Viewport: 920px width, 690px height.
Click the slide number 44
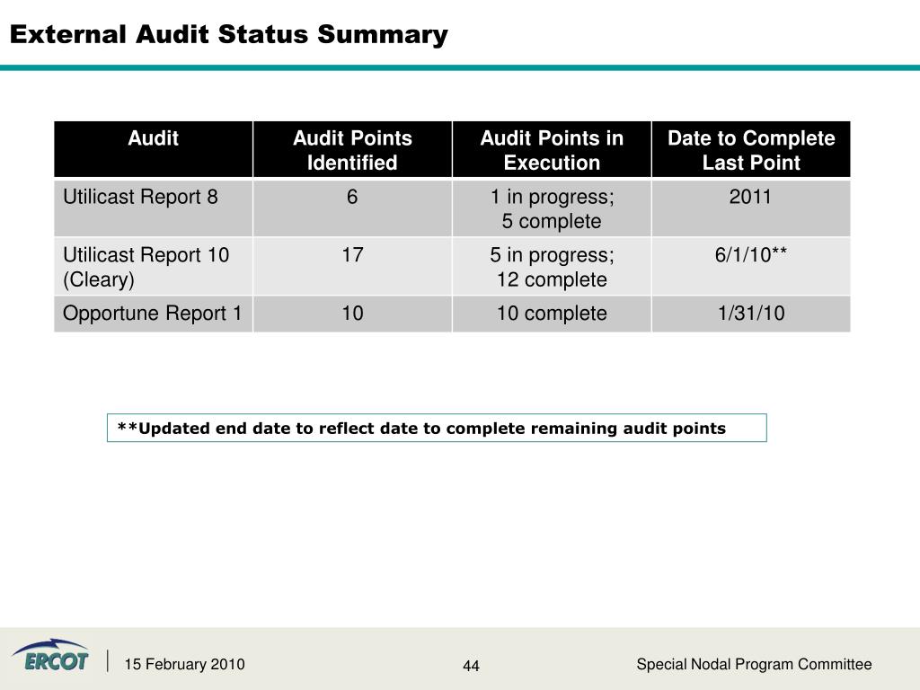tap(471, 666)
